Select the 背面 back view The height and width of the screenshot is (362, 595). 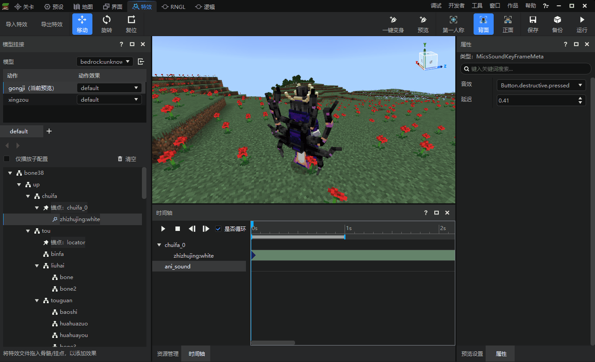coord(483,24)
